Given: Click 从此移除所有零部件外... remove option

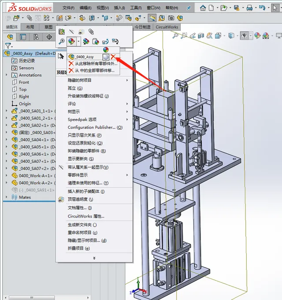Looking at the screenshot, I should click(x=93, y=64).
